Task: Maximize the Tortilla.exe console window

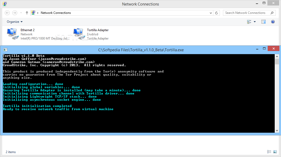Action: click(x=264, y=49)
